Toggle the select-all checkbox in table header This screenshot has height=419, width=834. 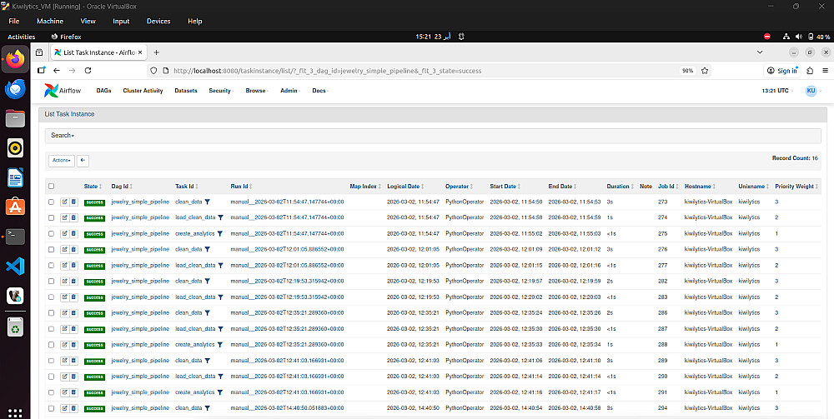tap(51, 187)
